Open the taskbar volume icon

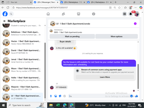116,105
